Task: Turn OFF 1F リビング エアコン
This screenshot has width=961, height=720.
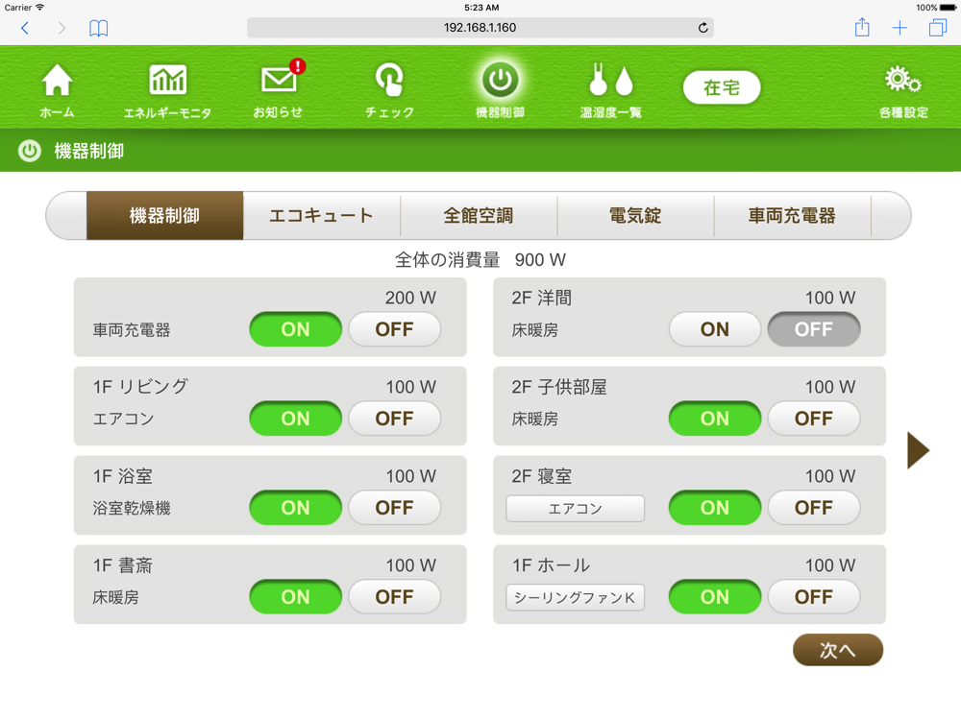Action: coord(395,419)
